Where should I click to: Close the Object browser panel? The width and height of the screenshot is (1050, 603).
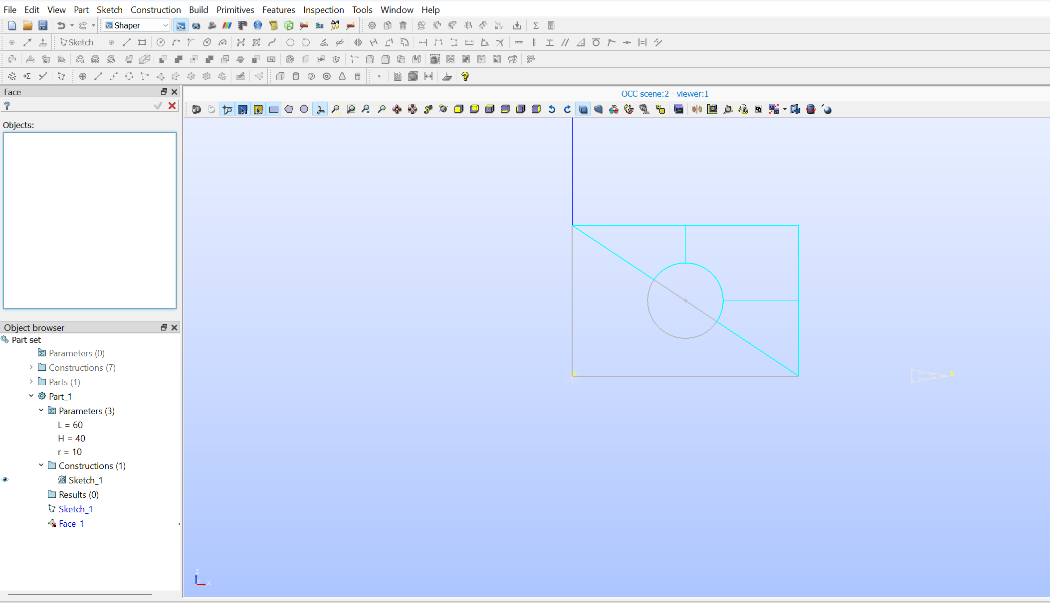(174, 327)
